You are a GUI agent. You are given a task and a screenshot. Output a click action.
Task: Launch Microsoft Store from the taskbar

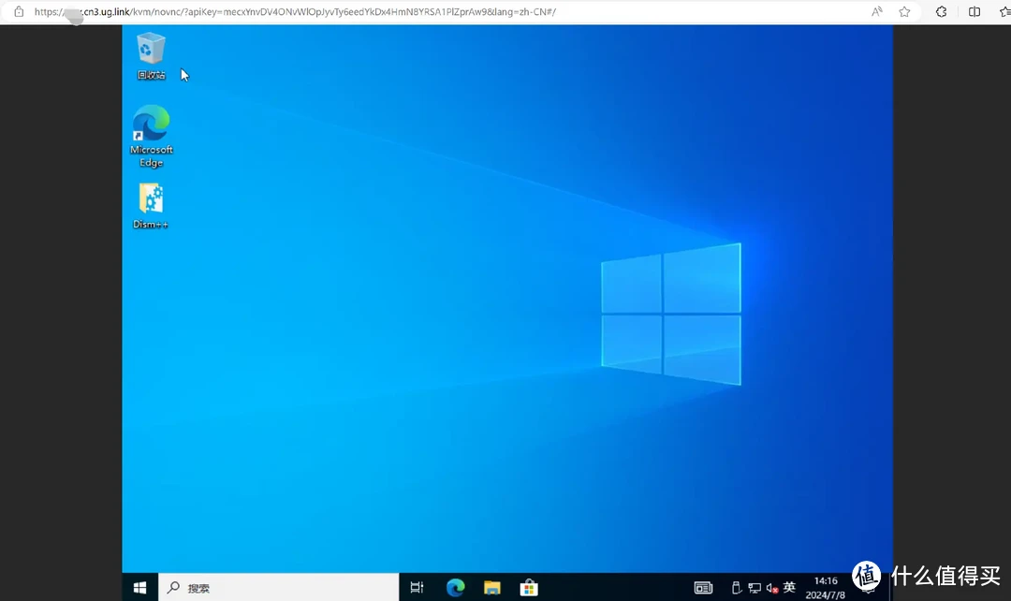click(529, 587)
